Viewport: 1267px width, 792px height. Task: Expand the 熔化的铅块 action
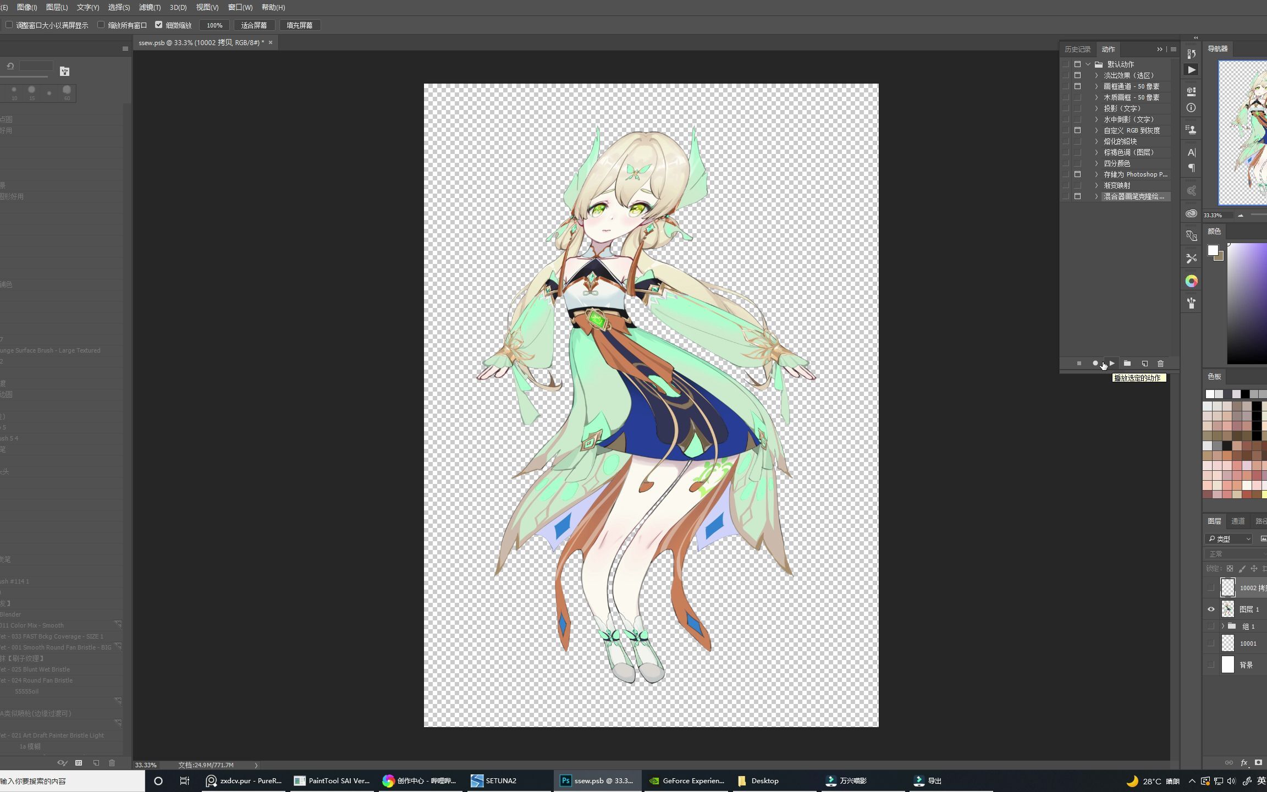(1097, 141)
